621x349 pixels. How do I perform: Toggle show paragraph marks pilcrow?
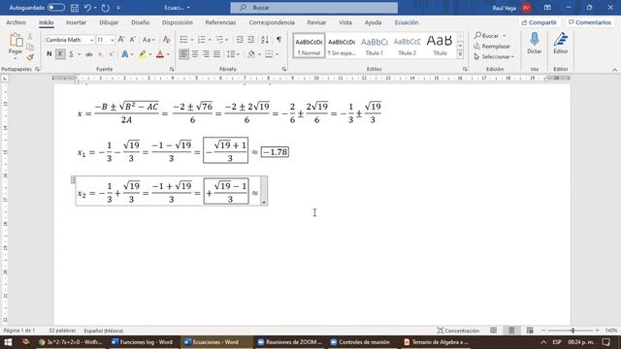(279, 40)
